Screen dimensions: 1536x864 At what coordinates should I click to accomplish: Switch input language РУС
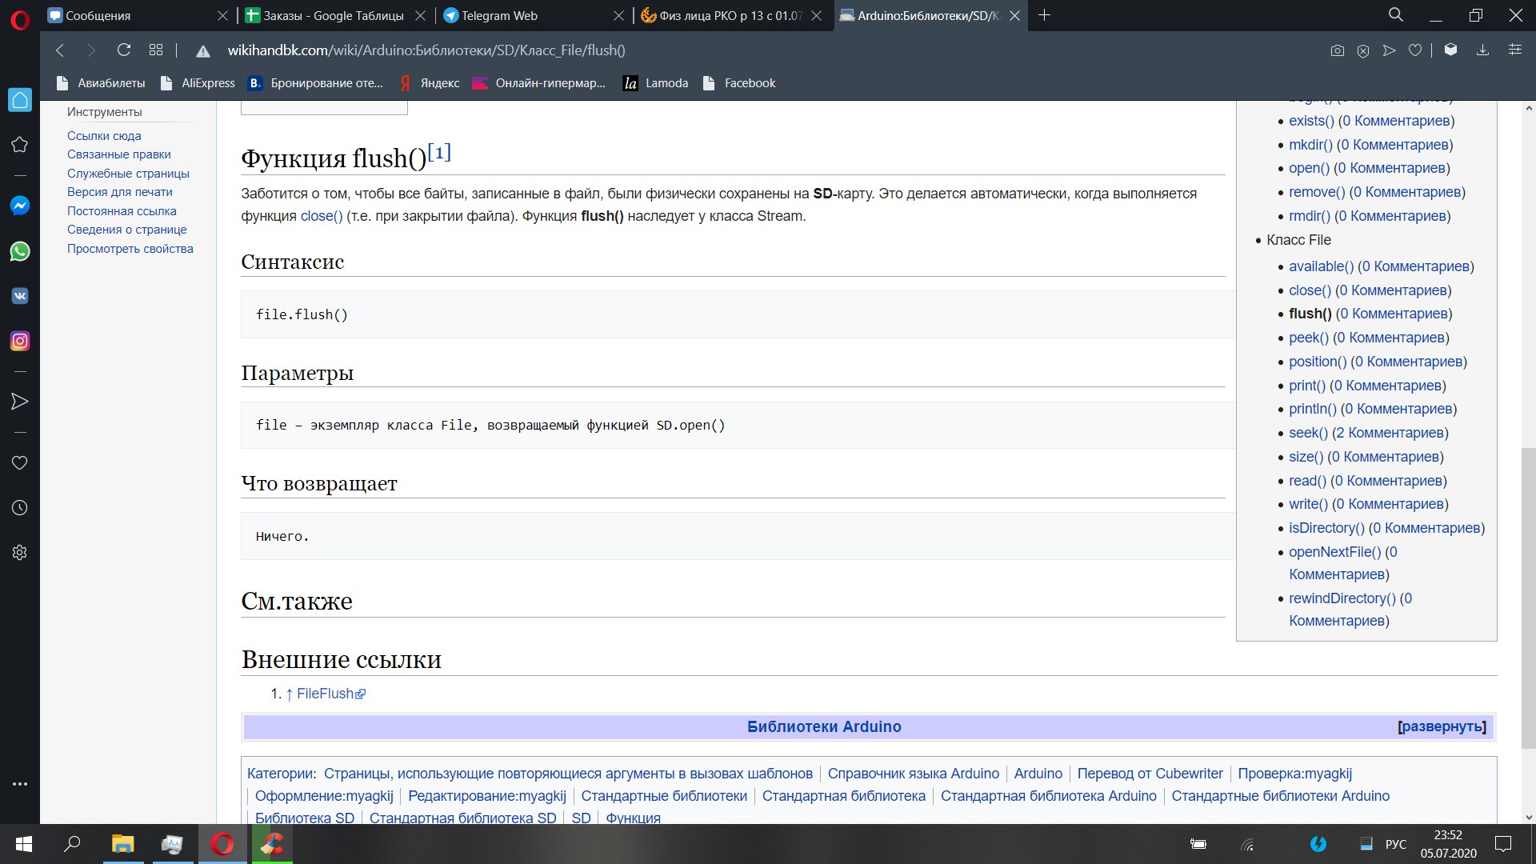click(x=1395, y=844)
